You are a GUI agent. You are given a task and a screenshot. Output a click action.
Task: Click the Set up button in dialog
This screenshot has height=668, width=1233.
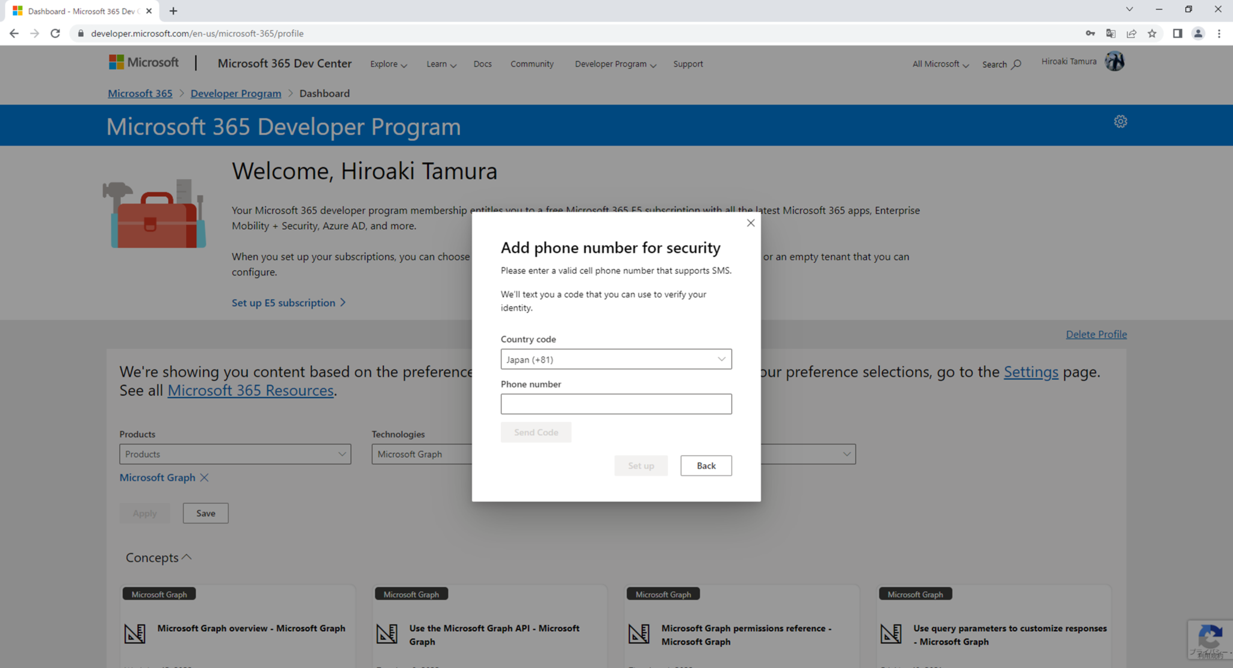pyautogui.click(x=641, y=466)
